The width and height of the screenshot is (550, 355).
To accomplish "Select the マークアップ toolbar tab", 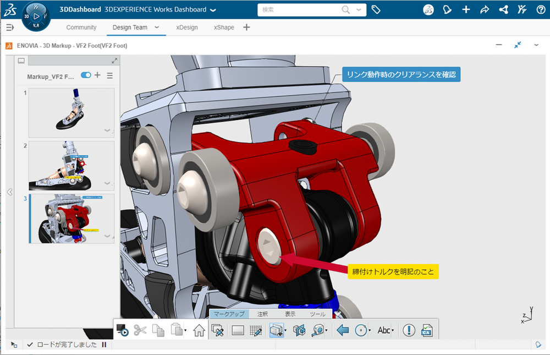I will (229, 314).
